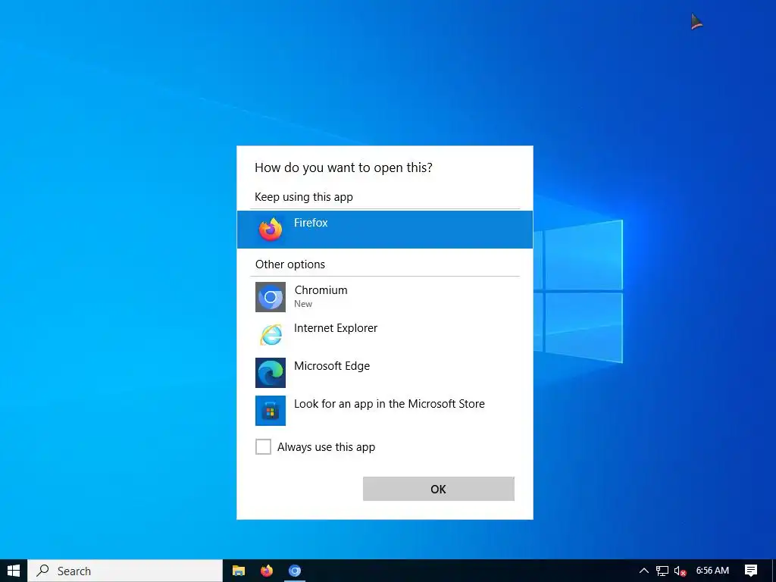The image size is (776, 582).
Task: Select the Firefox text label
Action: pyautogui.click(x=311, y=223)
